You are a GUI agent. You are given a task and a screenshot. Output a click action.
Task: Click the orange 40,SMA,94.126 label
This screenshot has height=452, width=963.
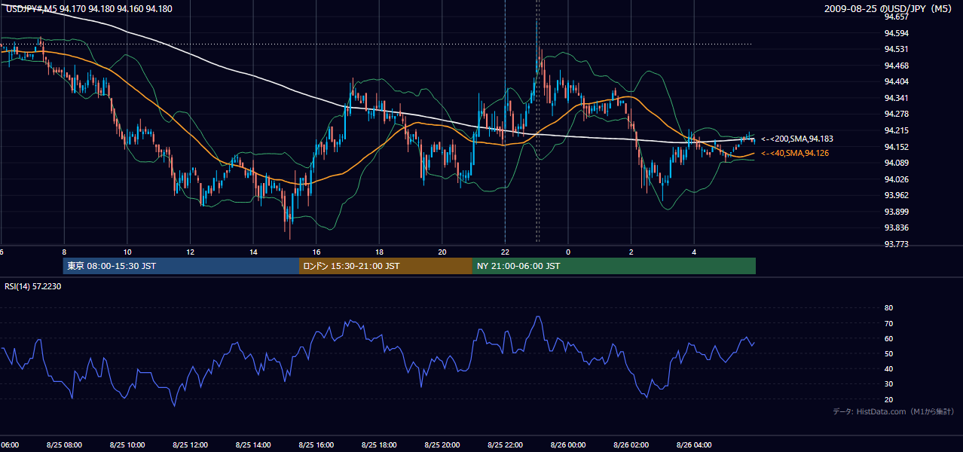point(795,153)
